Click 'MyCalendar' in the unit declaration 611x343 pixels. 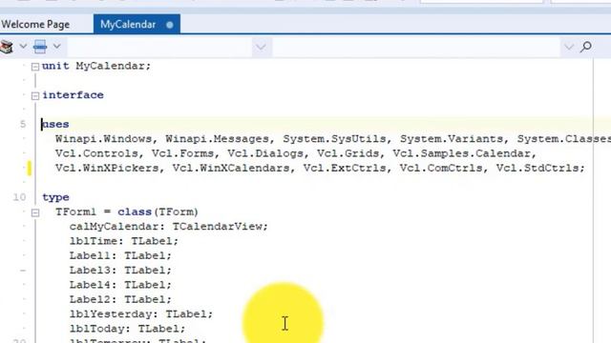point(111,66)
